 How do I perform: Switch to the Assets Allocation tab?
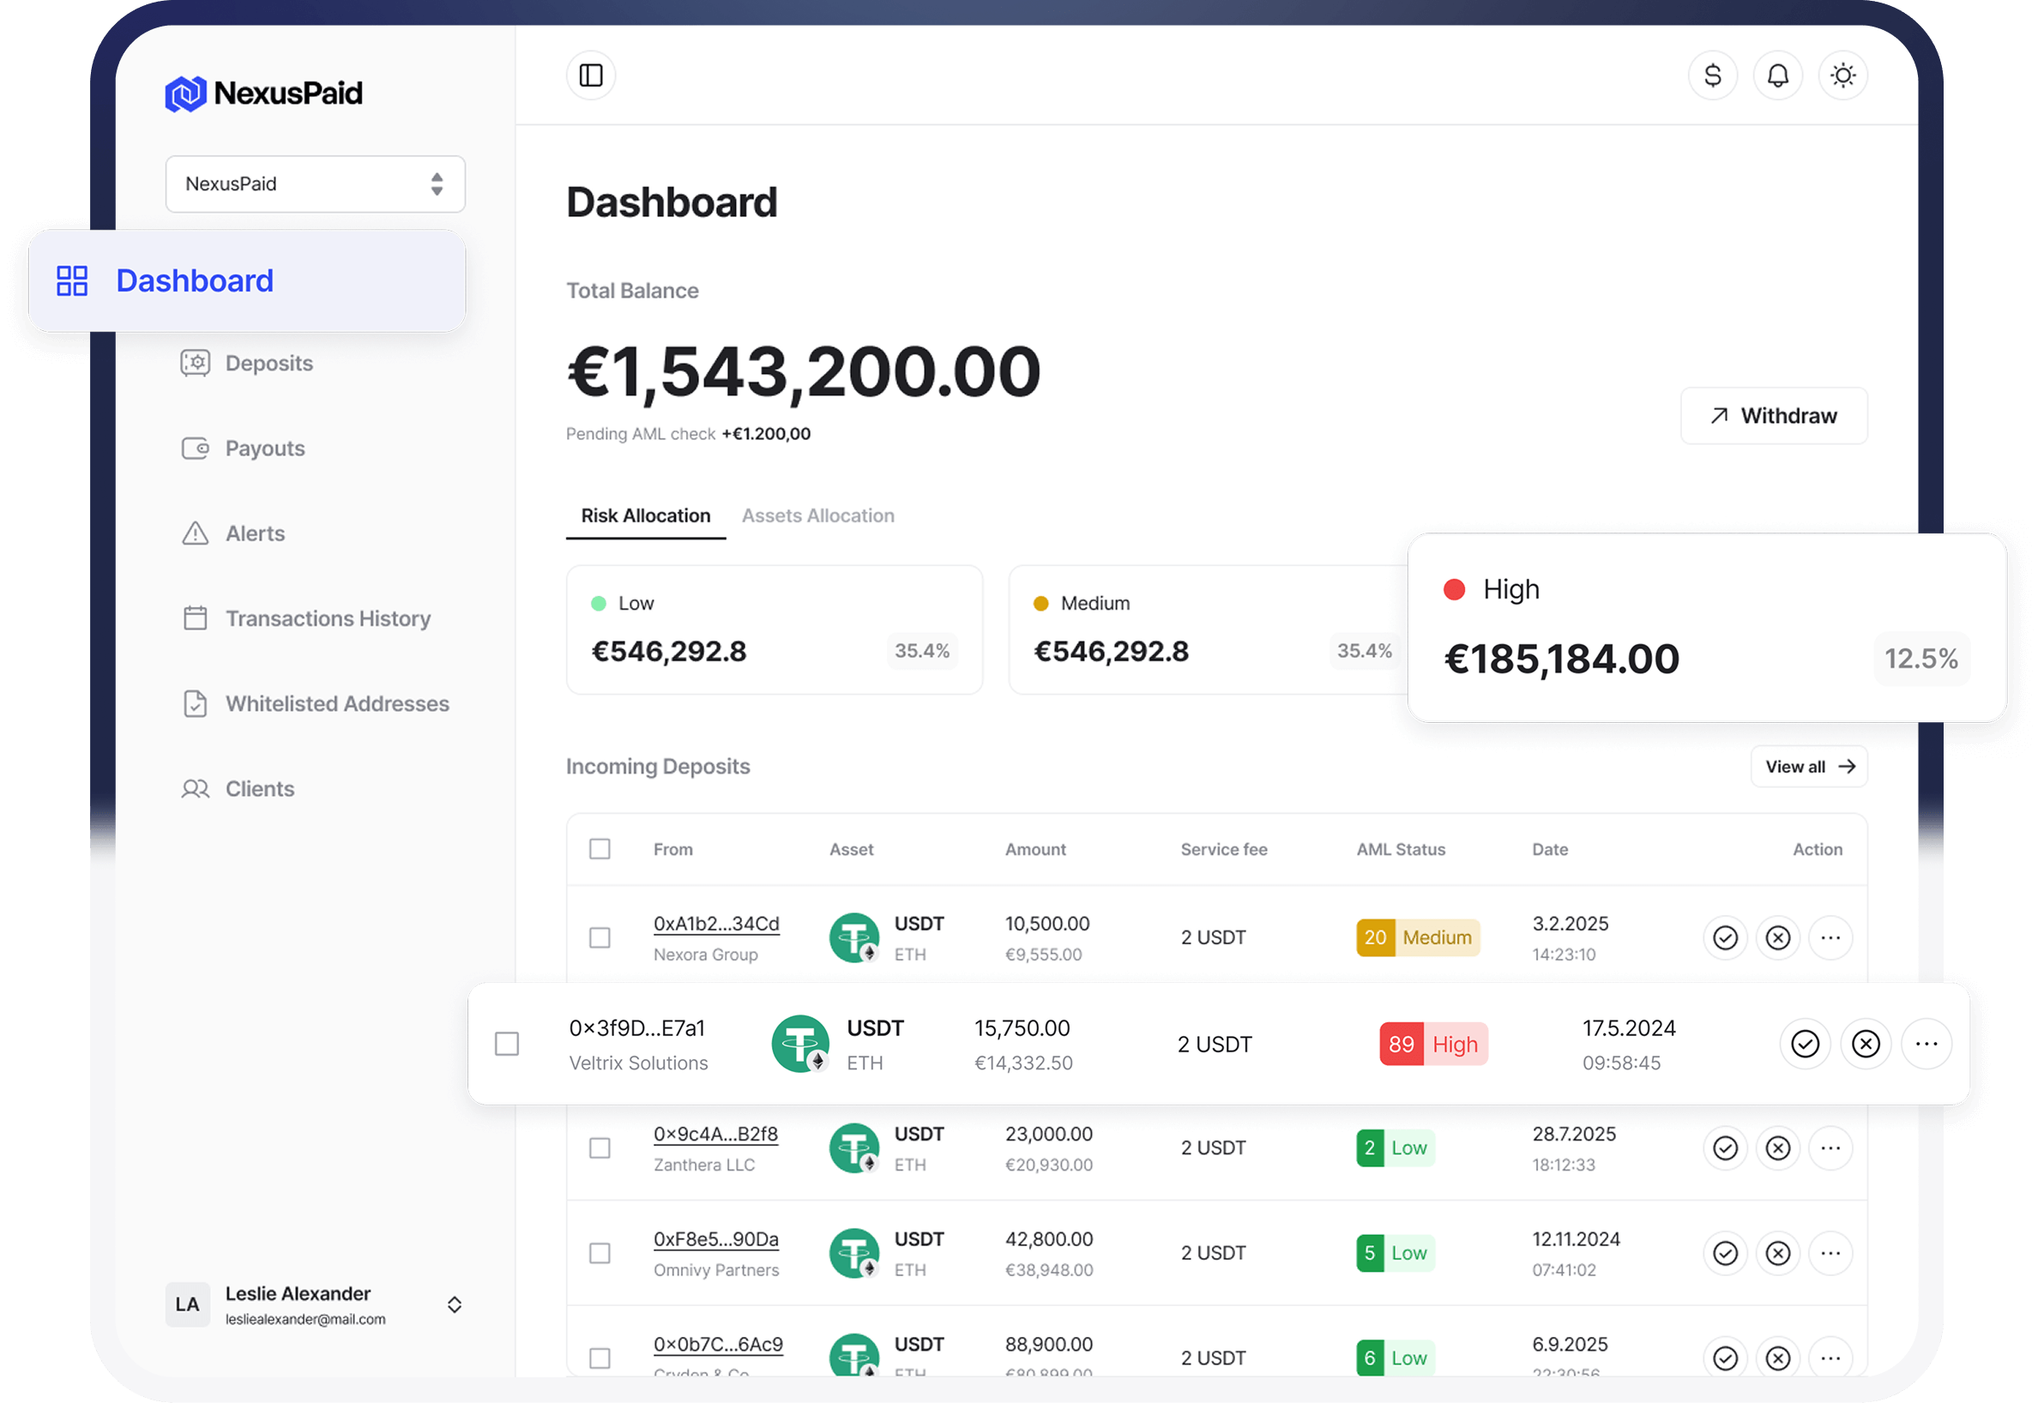pyautogui.click(x=817, y=515)
